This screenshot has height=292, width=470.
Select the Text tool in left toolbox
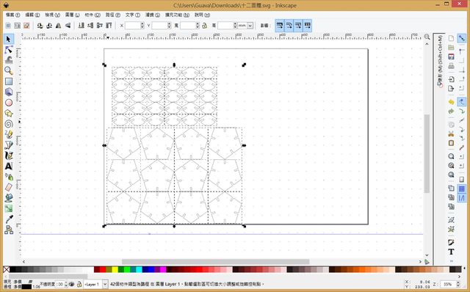(x=9, y=167)
